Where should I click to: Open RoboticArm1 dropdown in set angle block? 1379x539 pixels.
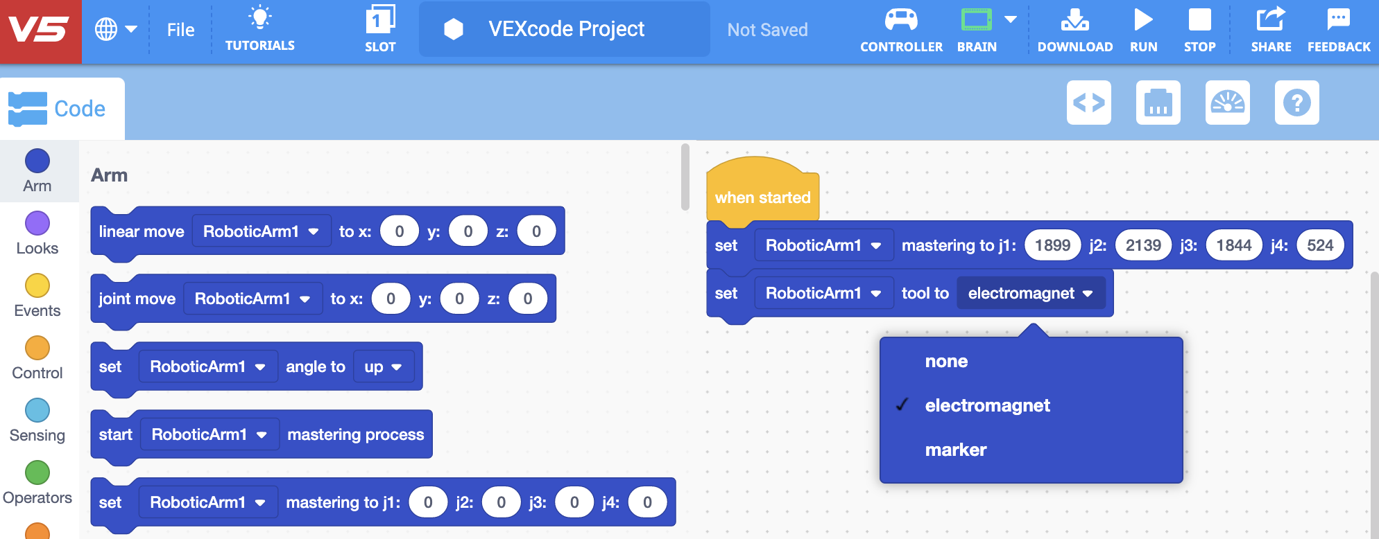(x=208, y=366)
